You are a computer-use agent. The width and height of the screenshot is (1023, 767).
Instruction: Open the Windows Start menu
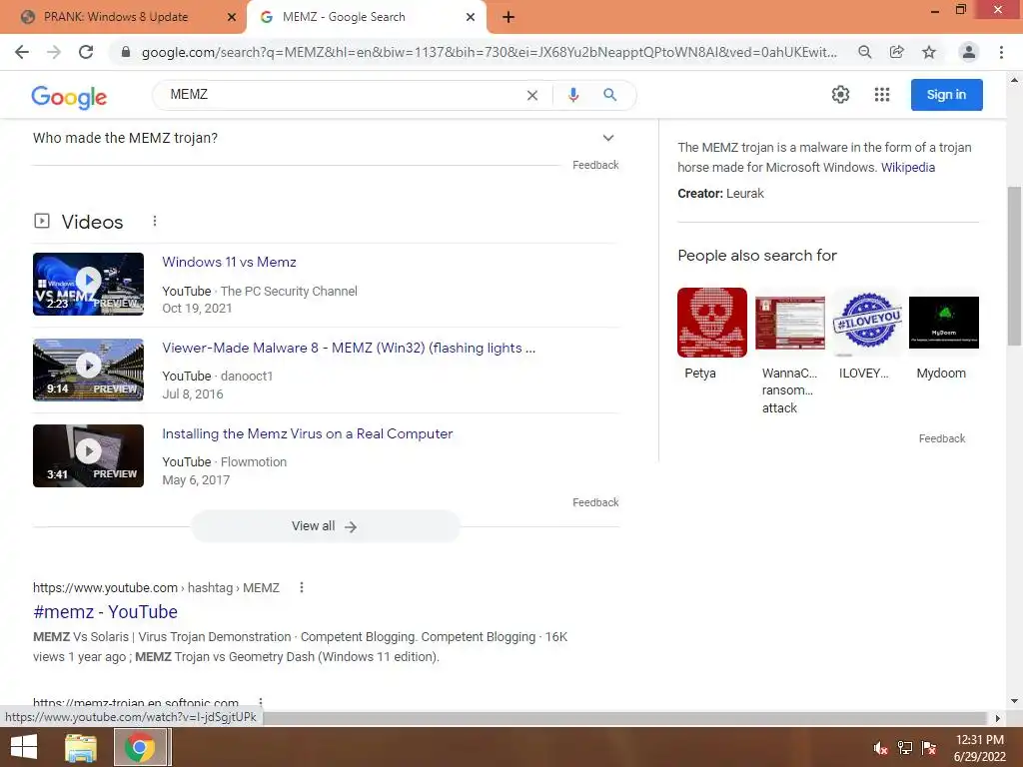point(24,747)
